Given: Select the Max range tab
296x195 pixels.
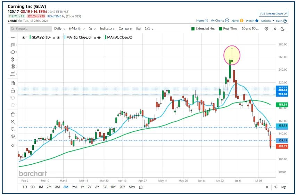Looking at the screenshot, I should (x=132, y=187).
